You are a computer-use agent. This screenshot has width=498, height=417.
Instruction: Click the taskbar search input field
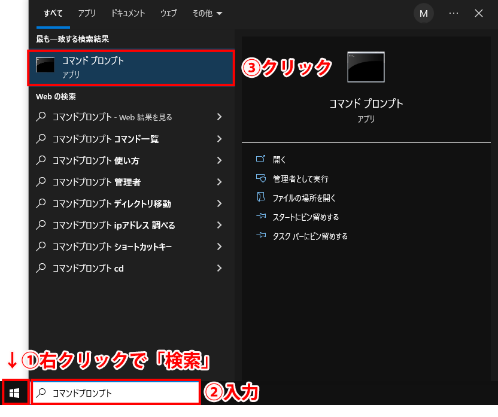click(116, 393)
